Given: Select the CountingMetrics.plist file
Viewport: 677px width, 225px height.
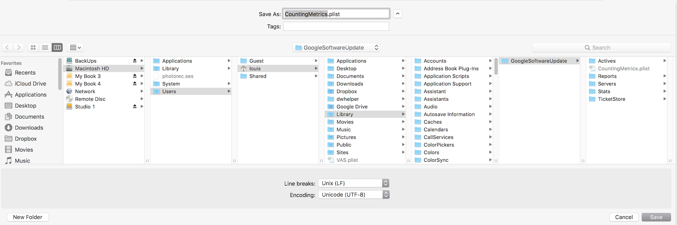Looking at the screenshot, I should (627, 68).
